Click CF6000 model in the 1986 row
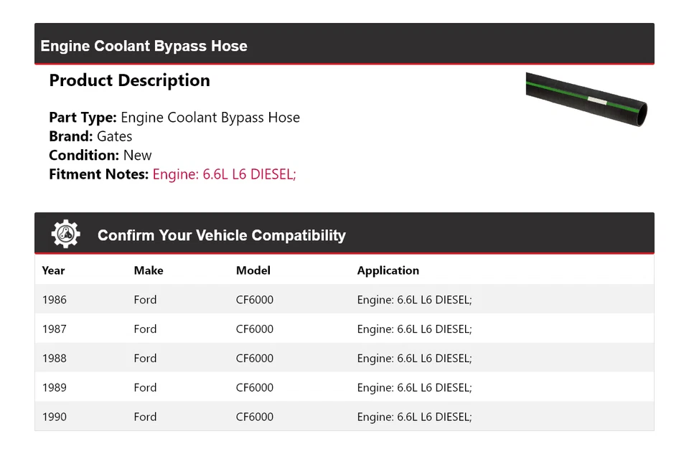689x454 pixels. click(255, 300)
